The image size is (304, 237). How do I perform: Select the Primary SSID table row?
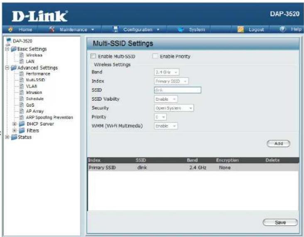193,167
